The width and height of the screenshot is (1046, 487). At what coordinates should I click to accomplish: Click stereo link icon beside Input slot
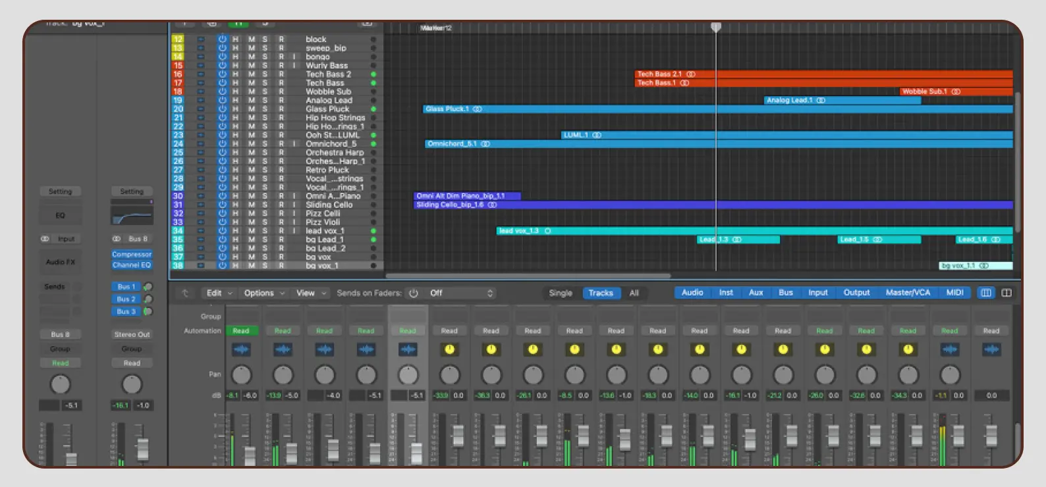[45, 239]
